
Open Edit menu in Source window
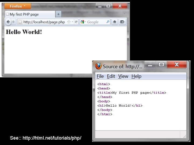point(111,76)
